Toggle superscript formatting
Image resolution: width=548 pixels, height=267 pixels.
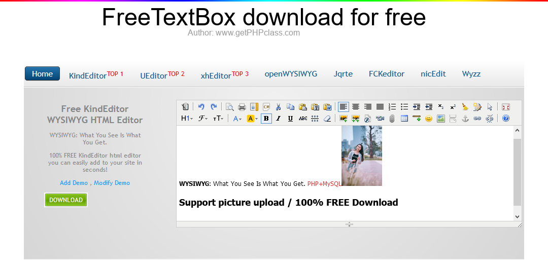click(453, 107)
